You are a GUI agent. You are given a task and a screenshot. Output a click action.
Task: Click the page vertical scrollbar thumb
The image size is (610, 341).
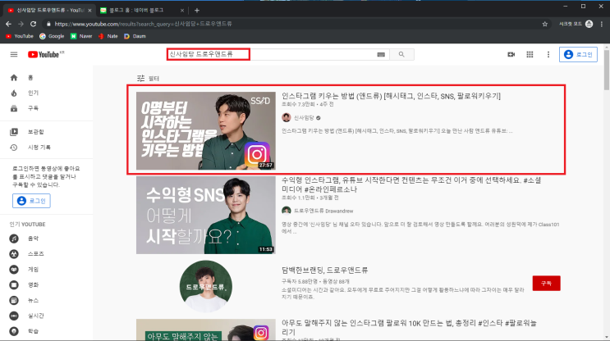click(607, 70)
